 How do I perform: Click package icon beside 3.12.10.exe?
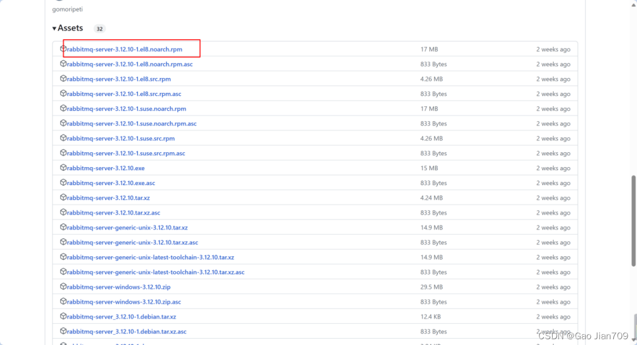63,168
